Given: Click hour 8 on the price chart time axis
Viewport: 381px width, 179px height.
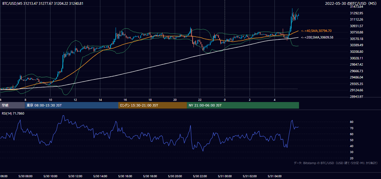Looking at the screenshot, I should 25,100.
